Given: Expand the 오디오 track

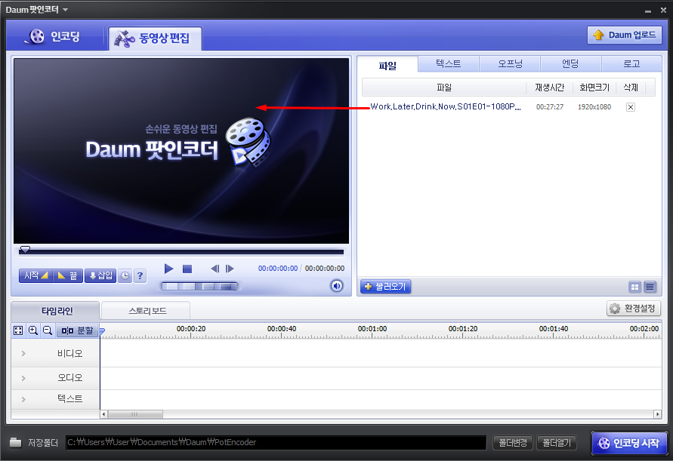Looking at the screenshot, I should (x=23, y=378).
